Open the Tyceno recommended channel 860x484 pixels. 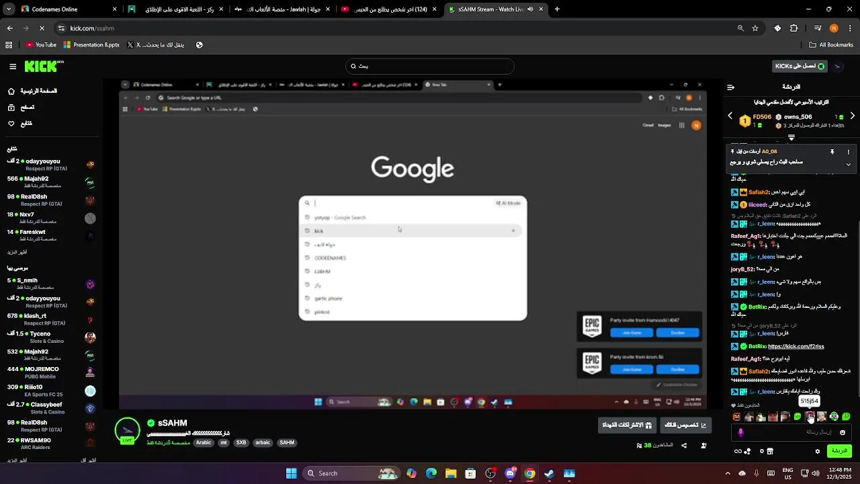tap(50, 337)
